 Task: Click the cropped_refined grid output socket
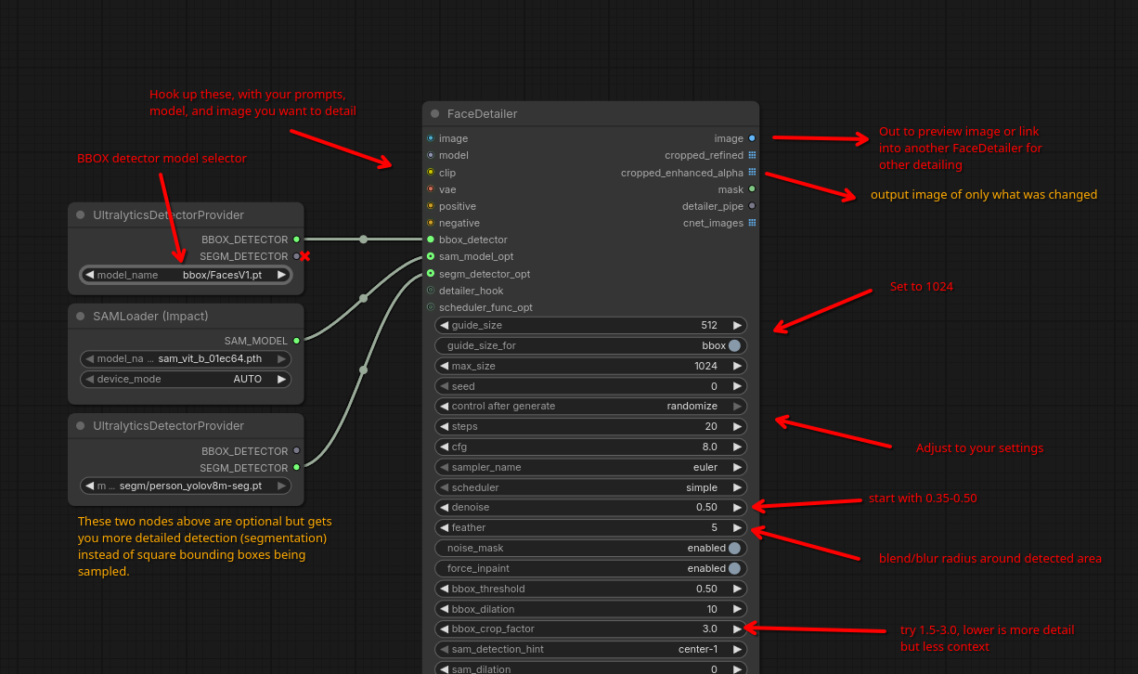click(x=752, y=155)
